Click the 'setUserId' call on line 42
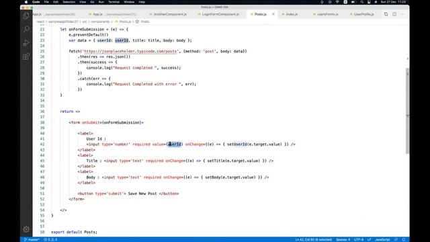430x242 pixels. click(237, 145)
